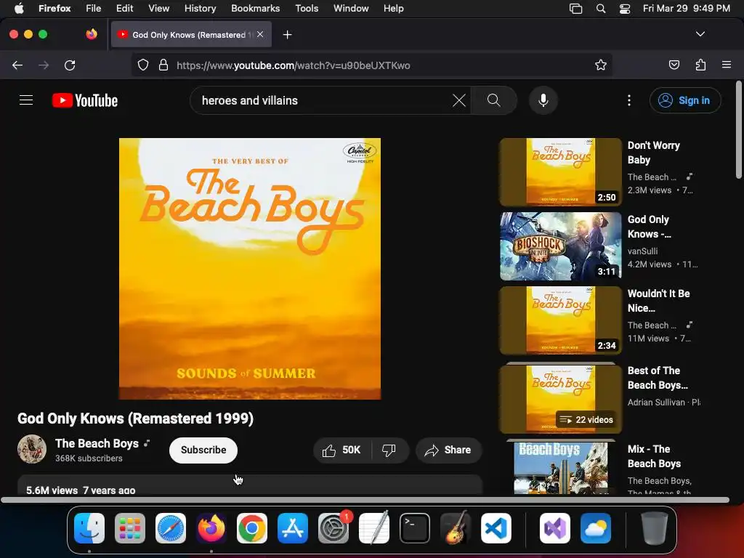Open System Settings from the dock
Image resolution: width=744 pixels, height=558 pixels.
333,528
